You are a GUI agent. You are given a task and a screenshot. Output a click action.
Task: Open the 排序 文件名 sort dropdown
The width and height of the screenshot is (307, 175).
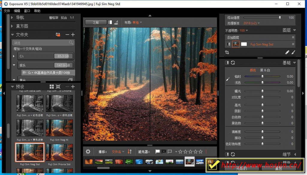tap(118, 152)
